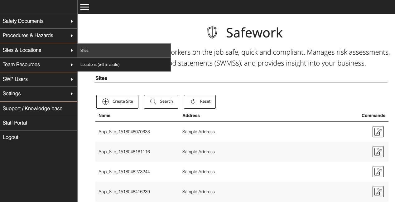The image size is (395, 202).
Task: Open Safety Documents menu
Action: [39, 21]
